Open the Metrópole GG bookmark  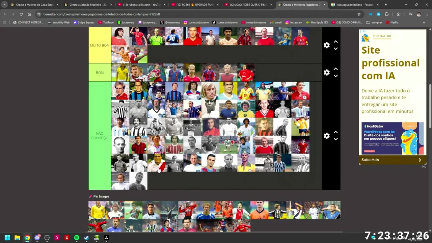pos(317,23)
